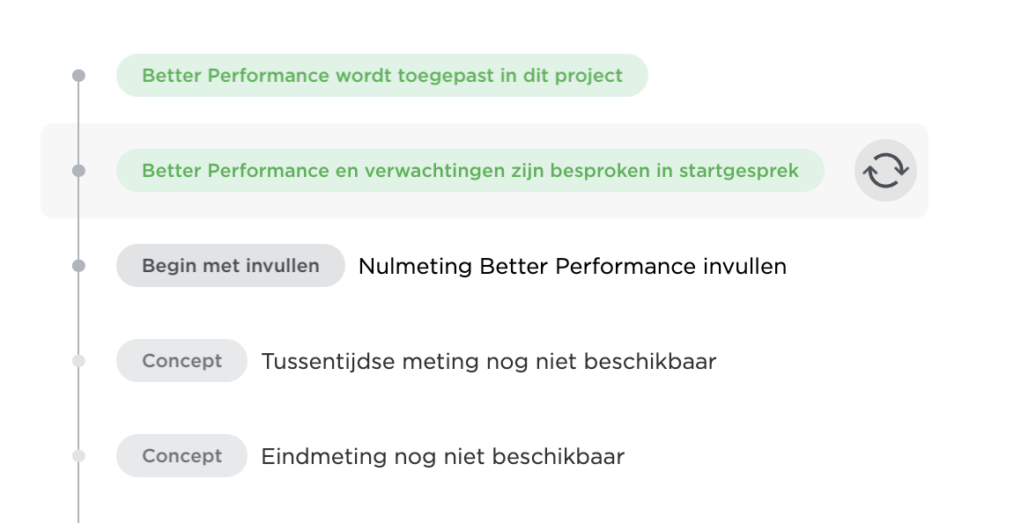Click timeline line below the Eindmeting dot
This screenshot has height=523, width=1036.
coord(78,493)
